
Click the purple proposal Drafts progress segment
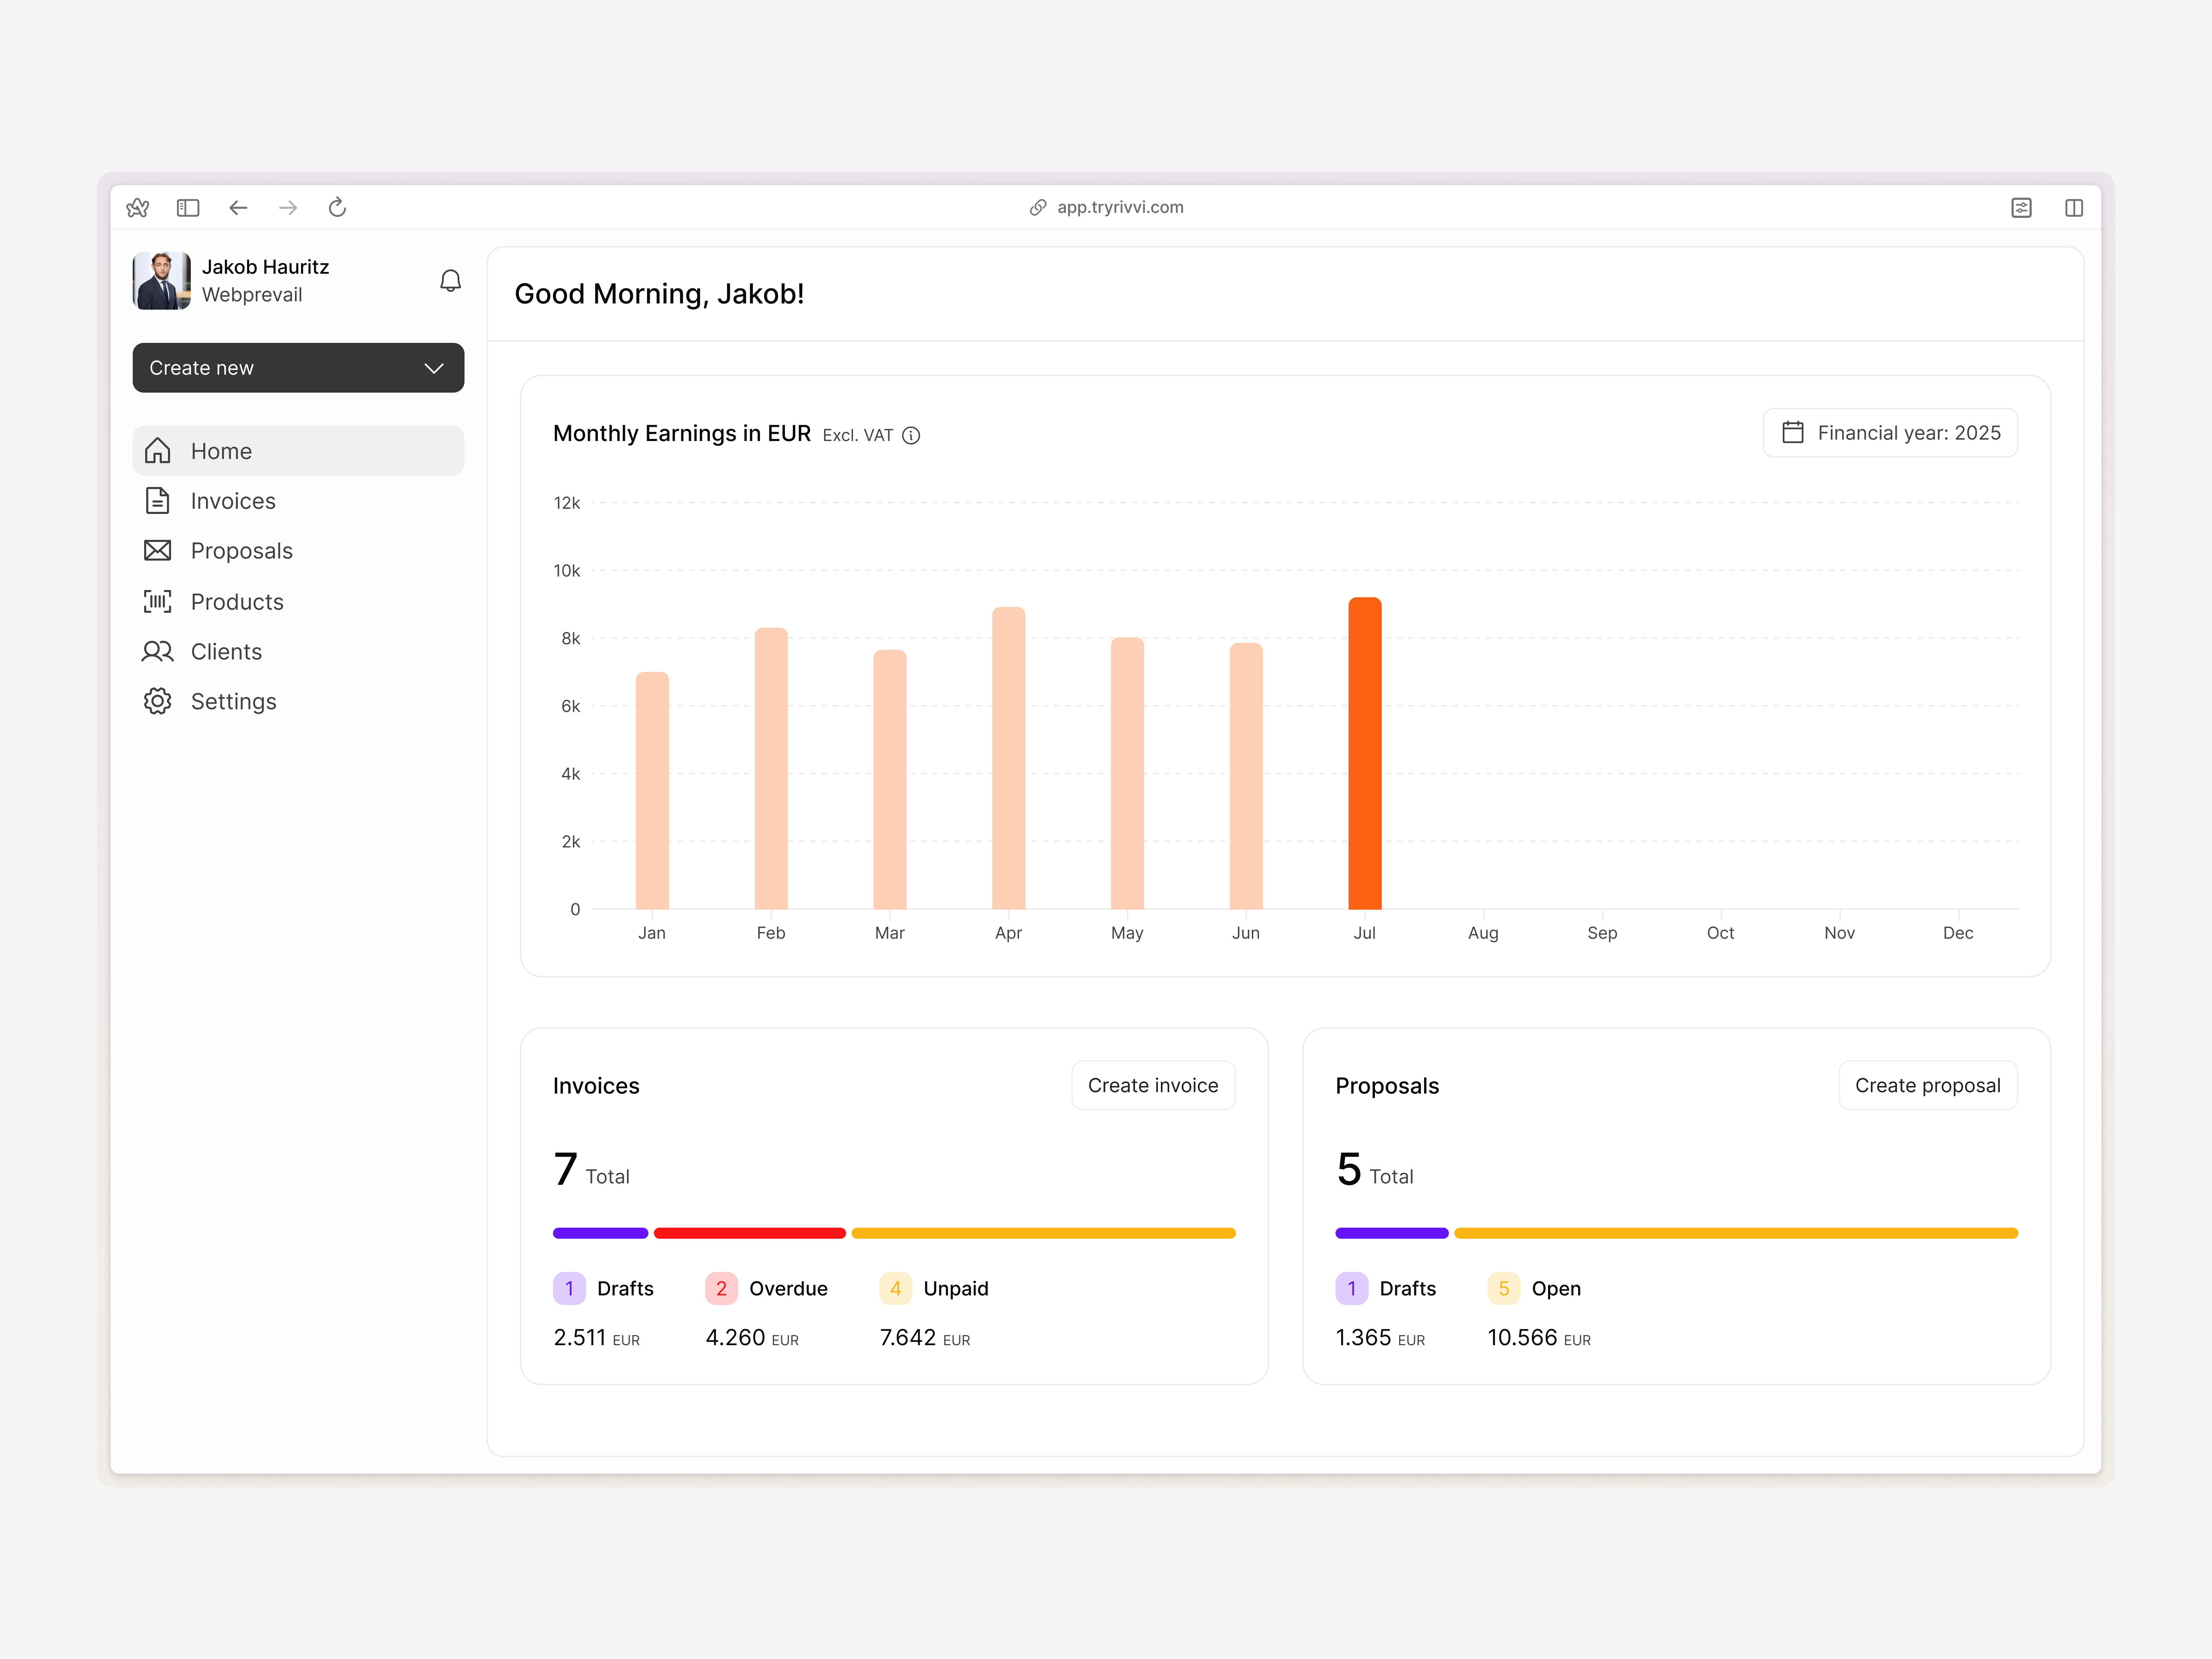1392,1233
